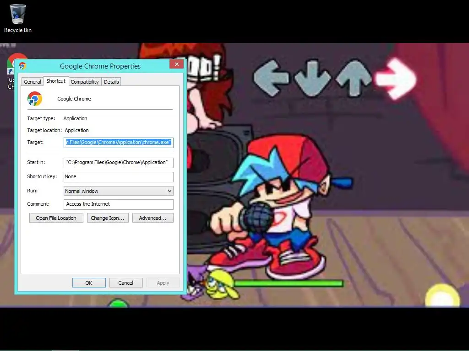Click the grey left arrow in the game
The image size is (469, 351).
271,78
